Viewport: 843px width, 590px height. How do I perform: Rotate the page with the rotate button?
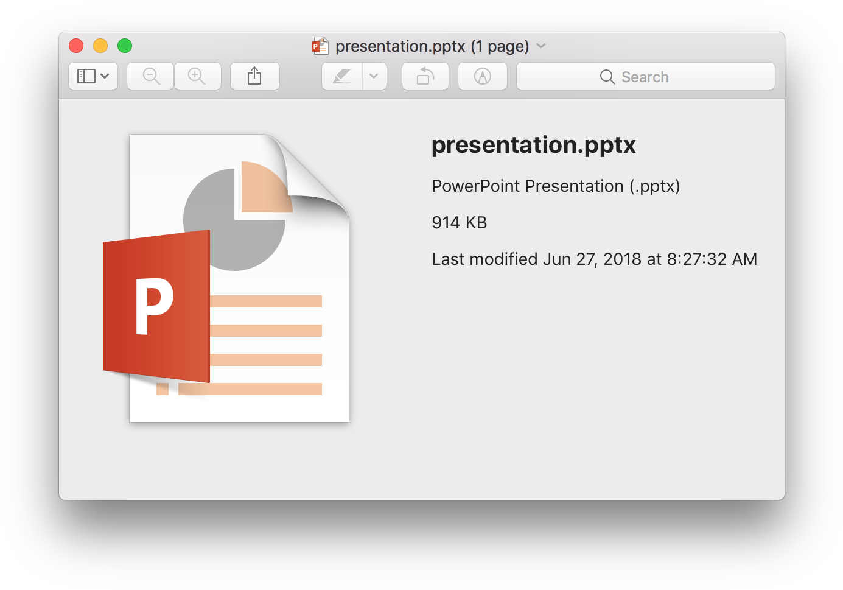coord(425,76)
